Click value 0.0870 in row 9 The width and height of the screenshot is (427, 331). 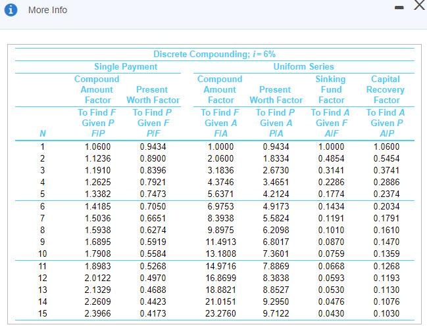[331, 242]
